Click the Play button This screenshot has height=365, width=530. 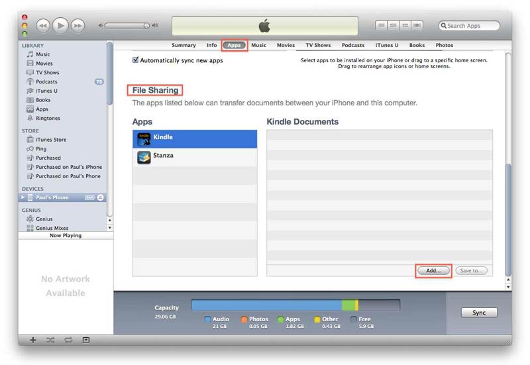[60, 25]
